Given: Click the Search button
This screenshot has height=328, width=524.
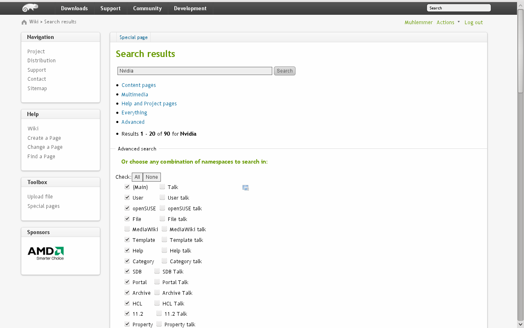Looking at the screenshot, I should [x=285, y=71].
